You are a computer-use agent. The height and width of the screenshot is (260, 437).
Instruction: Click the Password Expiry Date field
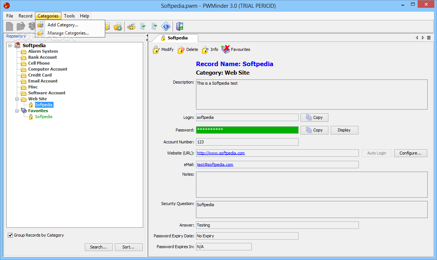(x=247, y=236)
